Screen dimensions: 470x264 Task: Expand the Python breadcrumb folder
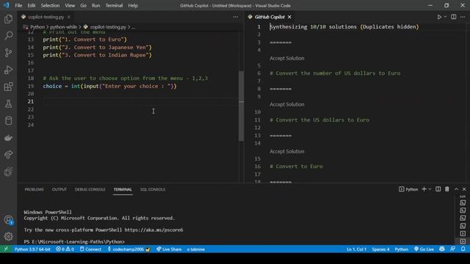(x=37, y=27)
